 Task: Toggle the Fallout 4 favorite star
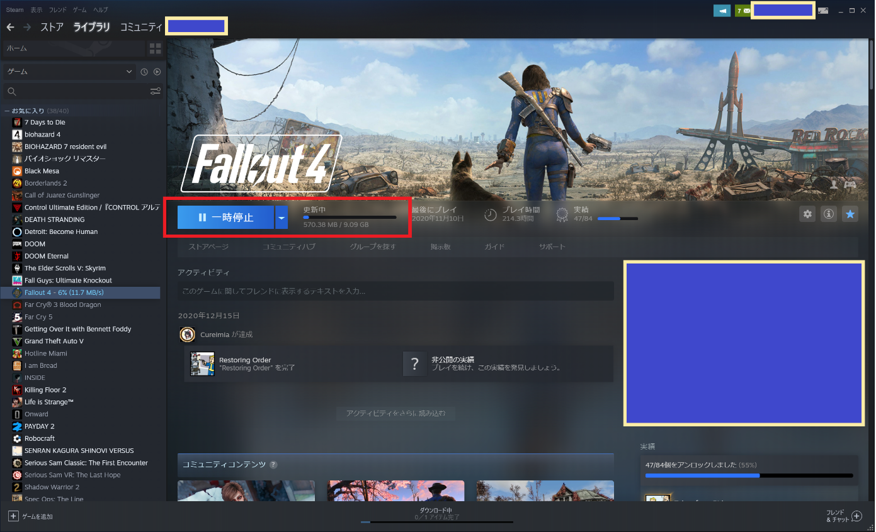point(850,214)
